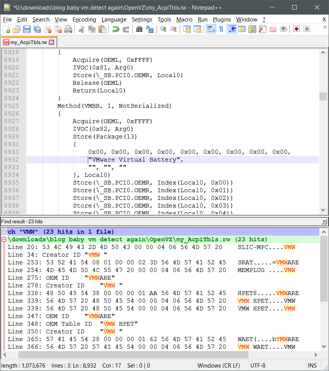Click the Redo toolbar arrow

(x=126, y=29)
